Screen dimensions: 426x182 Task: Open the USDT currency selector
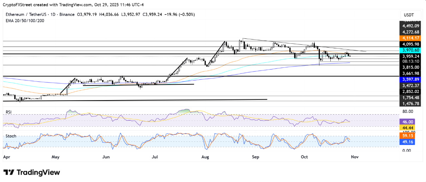point(409,15)
